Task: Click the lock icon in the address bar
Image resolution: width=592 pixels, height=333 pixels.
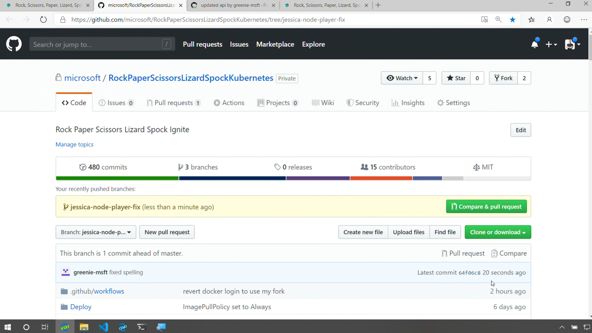Action: 63,20
